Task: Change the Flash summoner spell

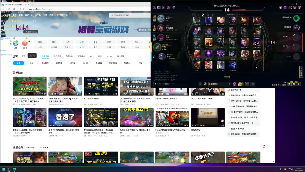Action: pyautogui.click(x=240, y=84)
